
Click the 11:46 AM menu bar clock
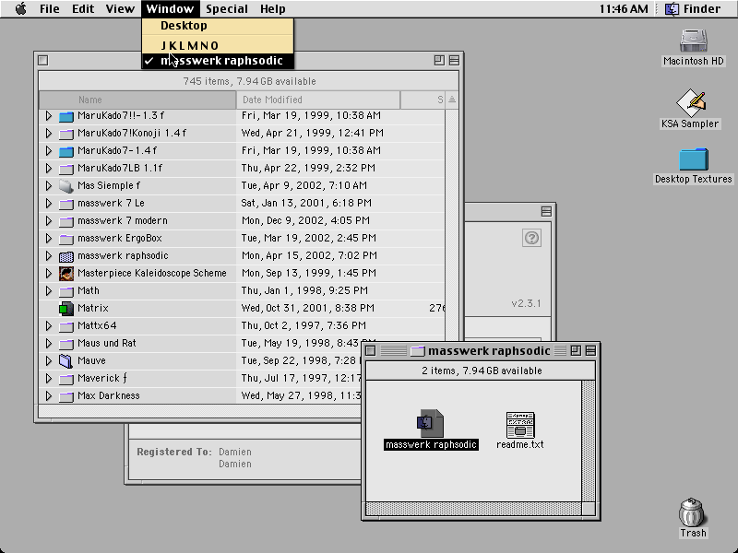624,8
